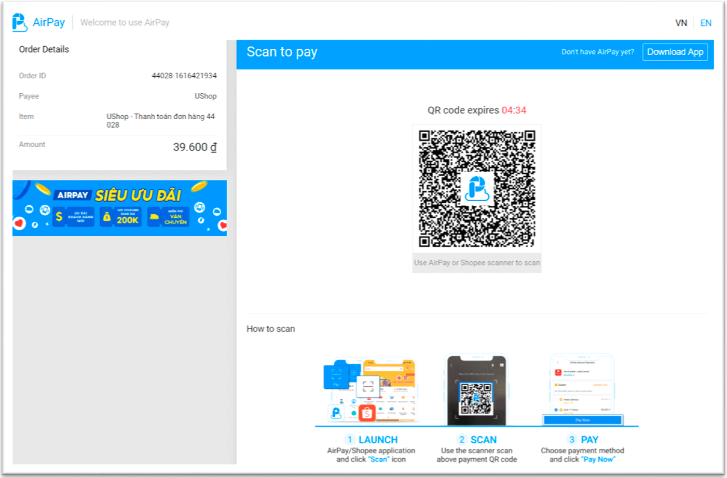727x478 pixels.
Task: Click the order ID 44028-1616421934
Action: [184, 76]
